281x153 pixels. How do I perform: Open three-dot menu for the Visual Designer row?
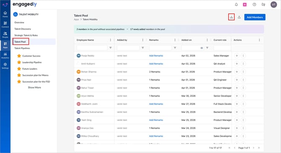point(243,128)
